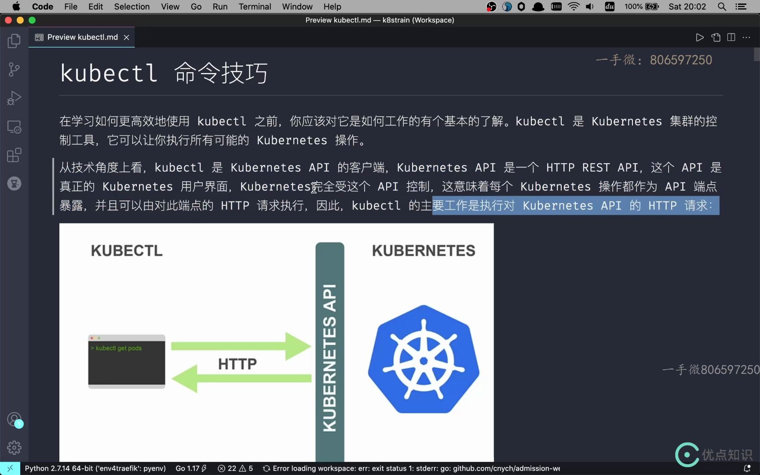Click the Go 1.17 status bar item
The width and height of the screenshot is (760, 475).
[x=191, y=468]
